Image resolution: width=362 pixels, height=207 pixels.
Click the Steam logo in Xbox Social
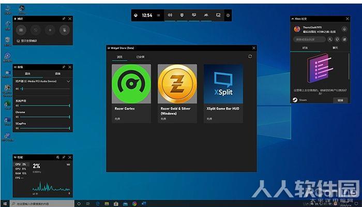pos(295,100)
